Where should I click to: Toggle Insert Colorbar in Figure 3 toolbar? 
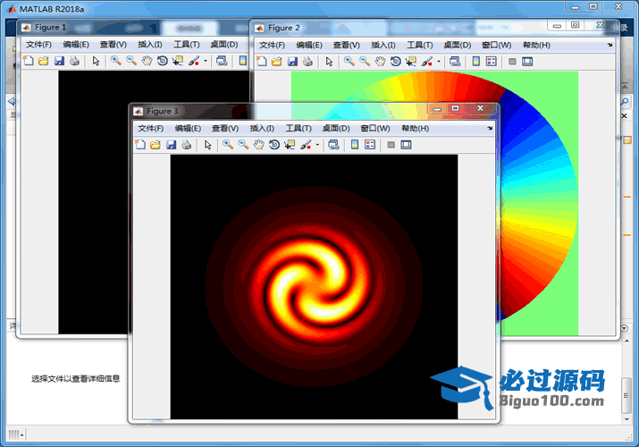tap(355, 145)
